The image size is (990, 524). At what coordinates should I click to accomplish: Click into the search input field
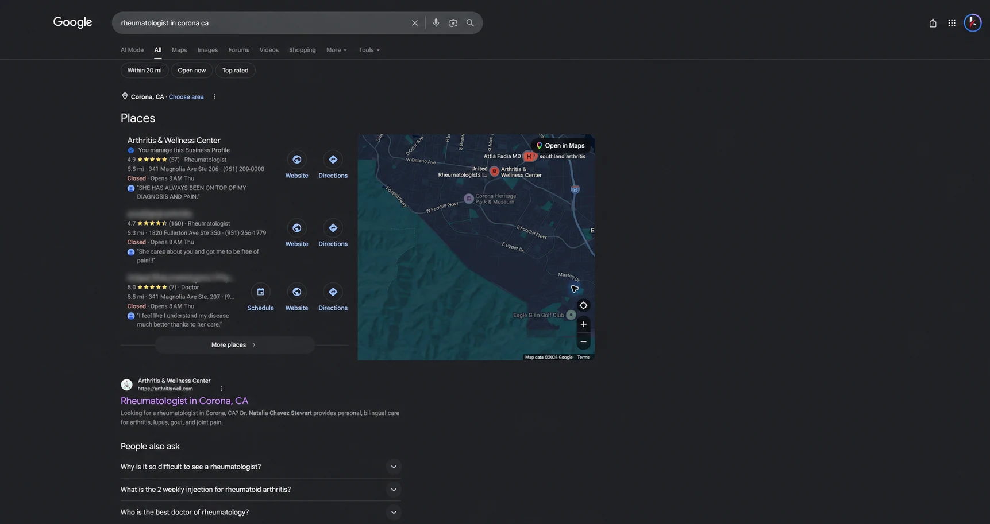click(261, 23)
